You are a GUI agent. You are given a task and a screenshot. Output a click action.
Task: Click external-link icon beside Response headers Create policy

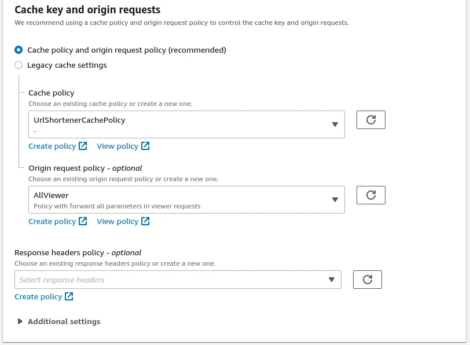[x=69, y=296]
